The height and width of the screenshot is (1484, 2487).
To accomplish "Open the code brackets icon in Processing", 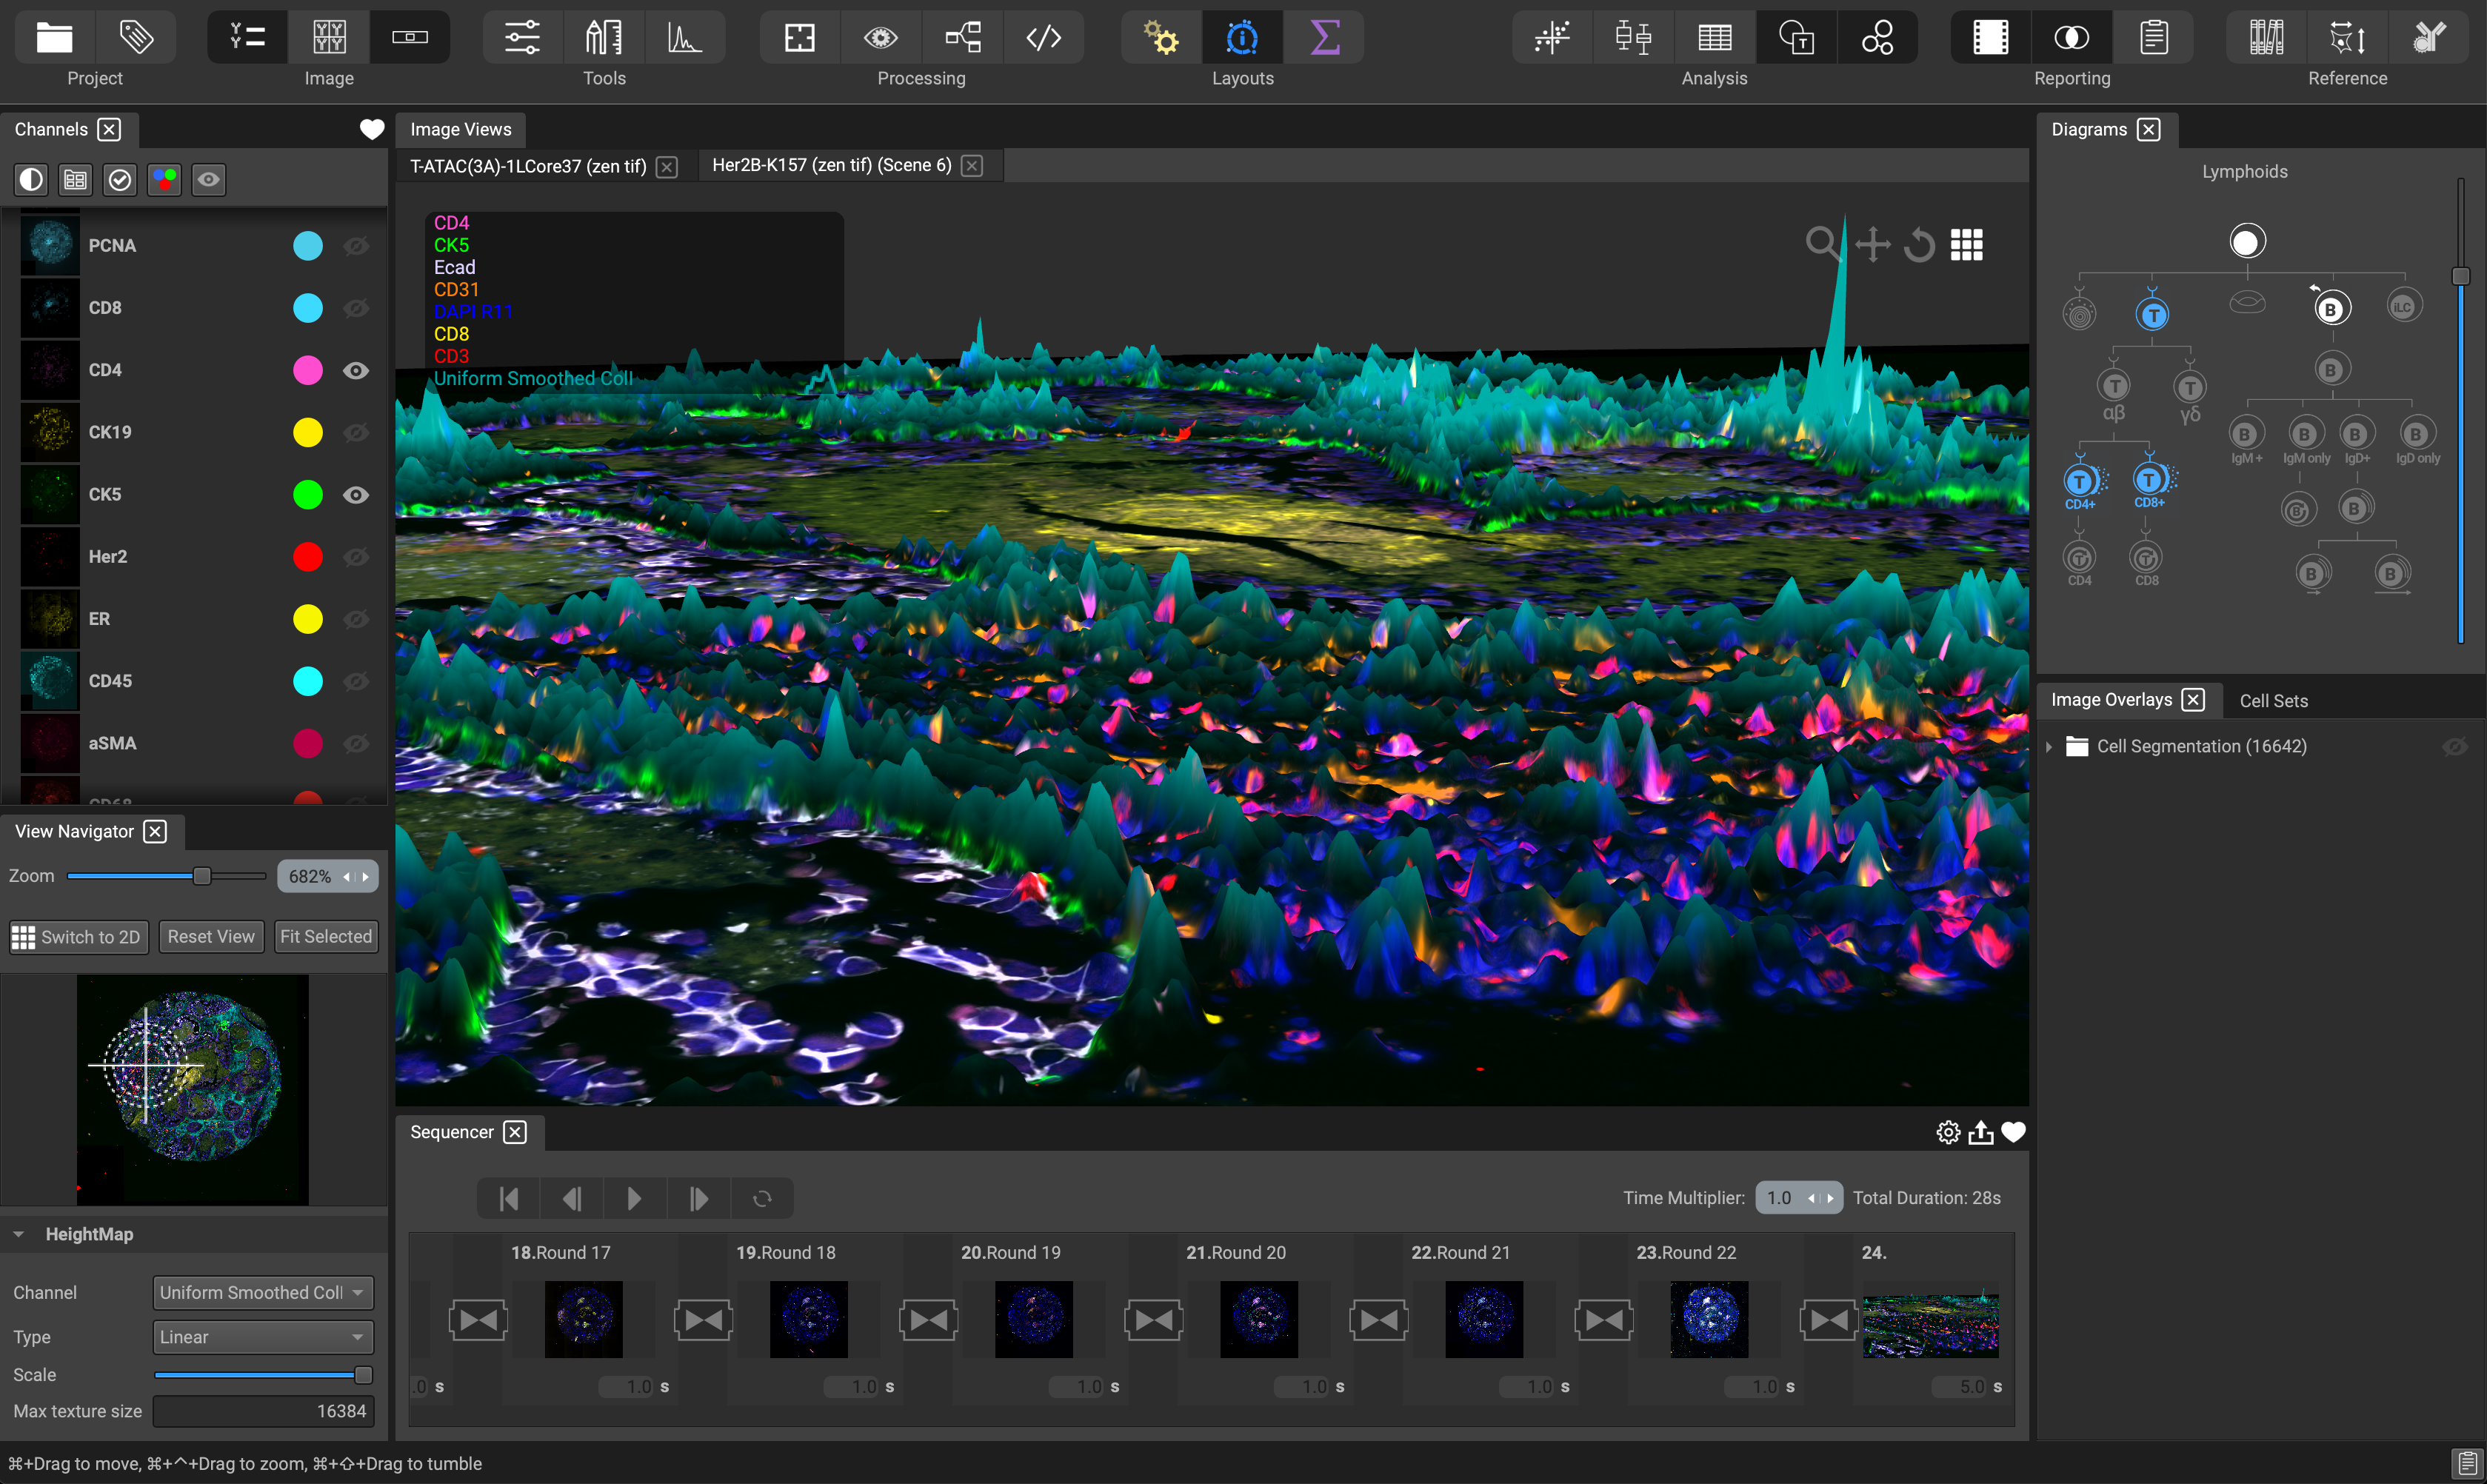I will [x=1044, y=38].
